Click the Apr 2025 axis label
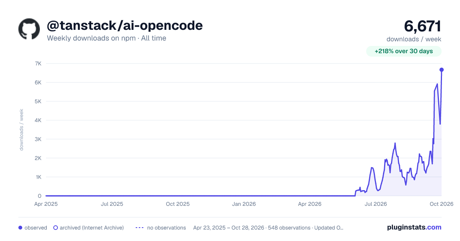 pyautogui.click(x=46, y=204)
